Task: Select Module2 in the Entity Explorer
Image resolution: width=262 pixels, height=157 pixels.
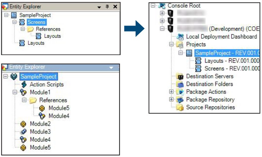Action: coord(40,124)
